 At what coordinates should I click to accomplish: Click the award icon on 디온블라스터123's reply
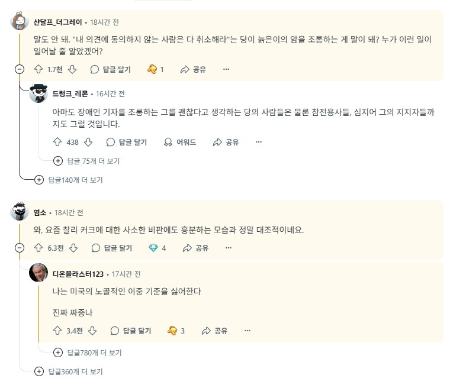[x=172, y=331]
